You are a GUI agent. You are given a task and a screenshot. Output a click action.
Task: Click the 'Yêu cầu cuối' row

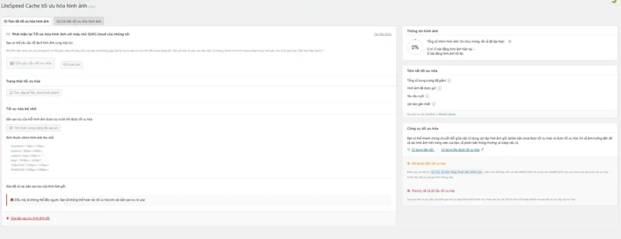coord(418,96)
